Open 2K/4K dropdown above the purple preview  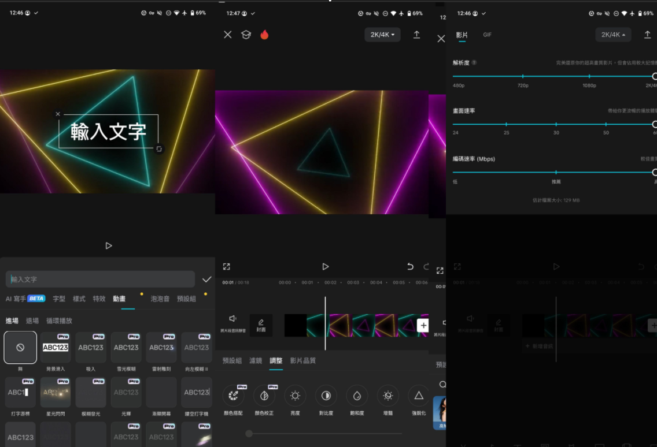pos(382,35)
